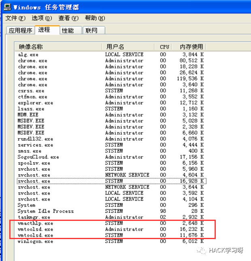Sort by 映像名称 column header
The height and width of the screenshot is (261, 251).
58,47
